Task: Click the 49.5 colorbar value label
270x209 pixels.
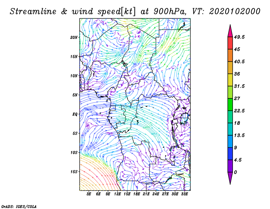Action: click(x=239, y=37)
